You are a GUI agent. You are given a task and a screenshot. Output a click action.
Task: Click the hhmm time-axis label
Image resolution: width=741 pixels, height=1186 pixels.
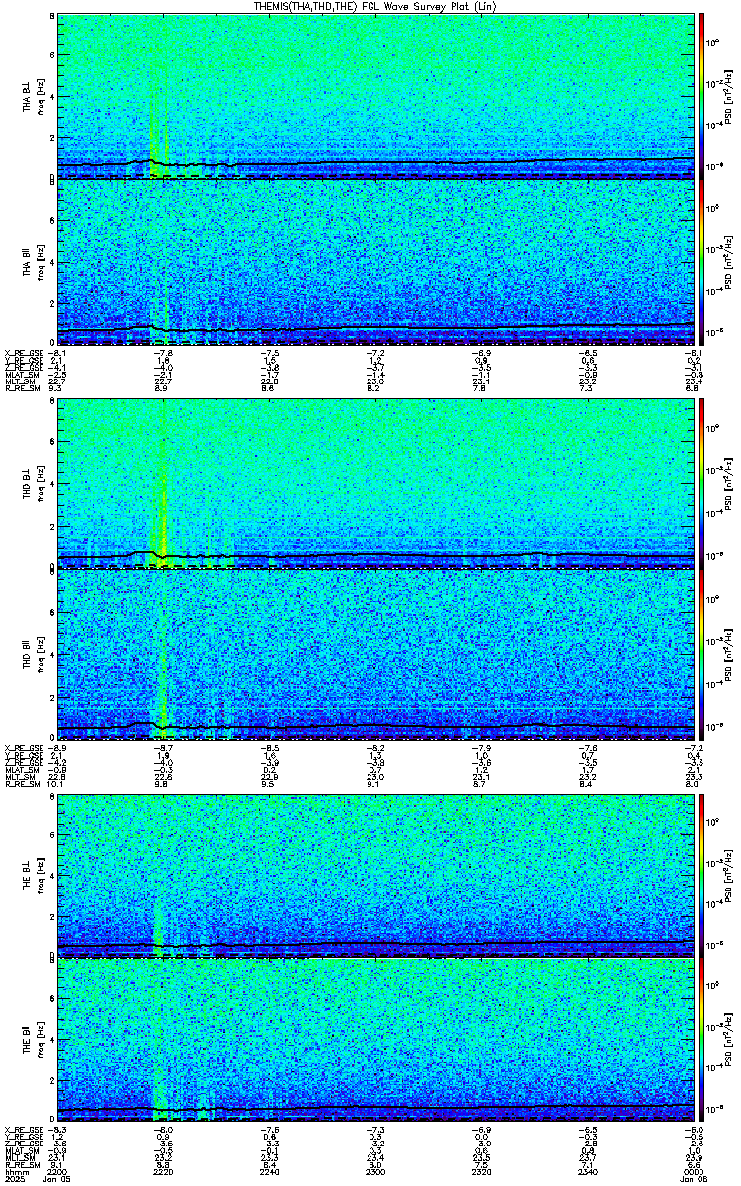pyautogui.click(x=15, y=1171)
